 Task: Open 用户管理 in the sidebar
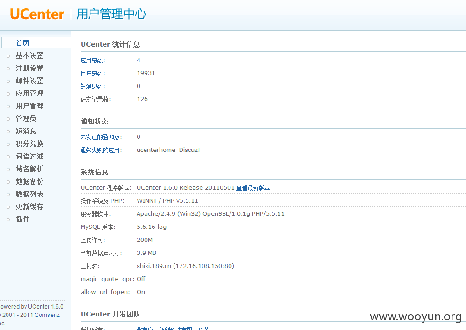coord(29,106)
